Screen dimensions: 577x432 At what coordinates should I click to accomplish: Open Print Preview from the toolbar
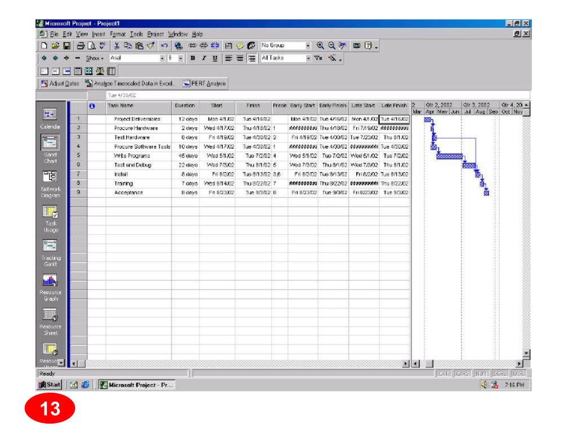tap(92, 46)
